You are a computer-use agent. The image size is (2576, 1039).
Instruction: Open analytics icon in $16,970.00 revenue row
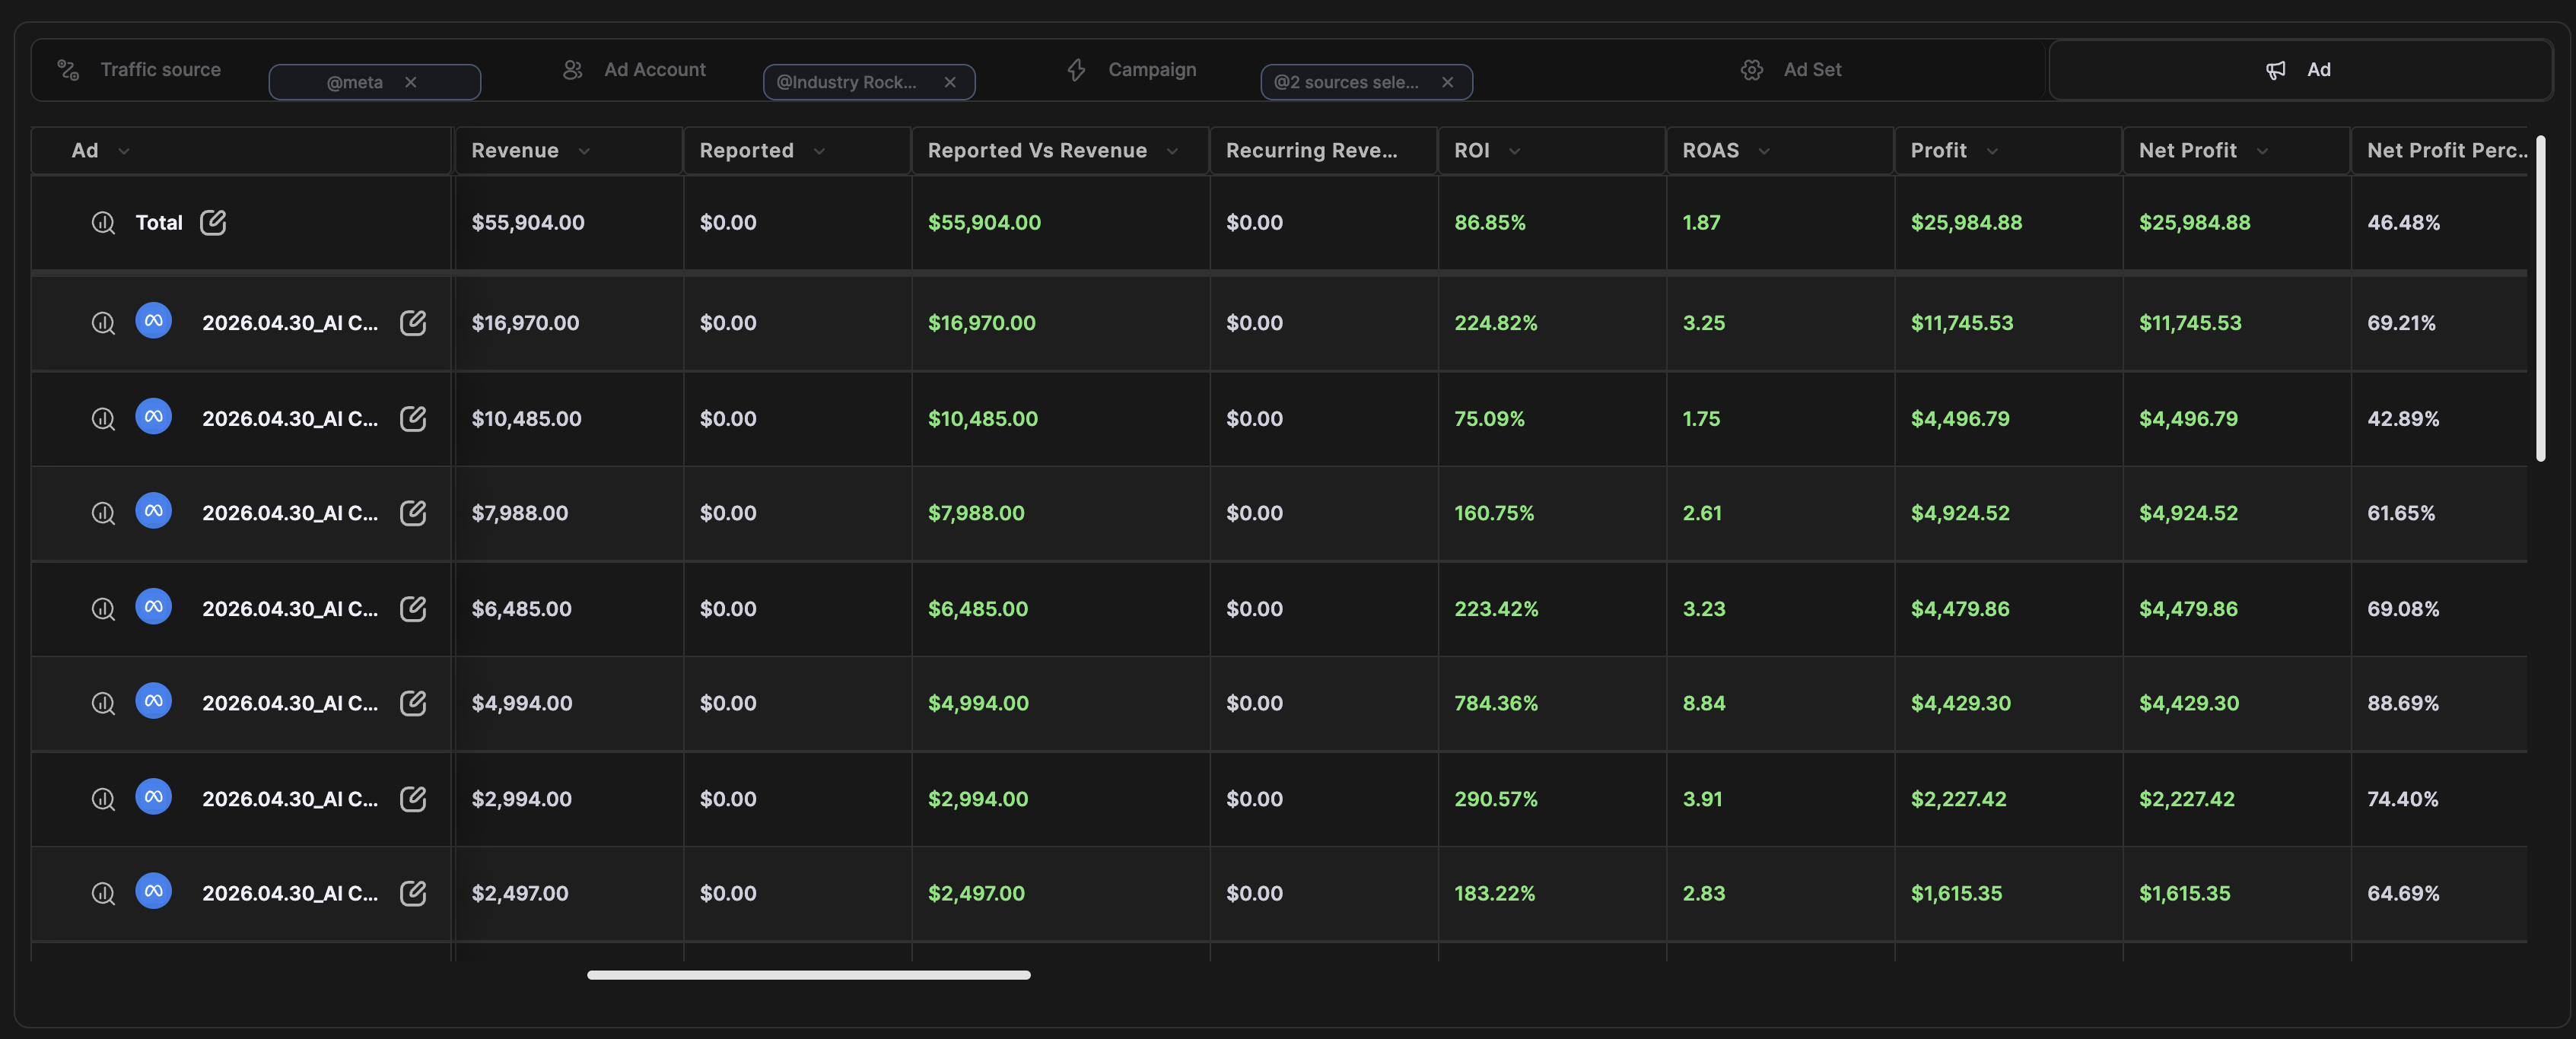(103, 323)
